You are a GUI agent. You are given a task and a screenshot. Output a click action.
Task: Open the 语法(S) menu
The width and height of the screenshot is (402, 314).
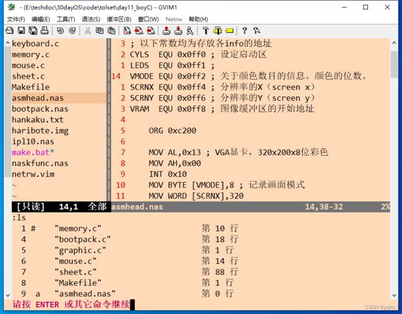[91, 19]
